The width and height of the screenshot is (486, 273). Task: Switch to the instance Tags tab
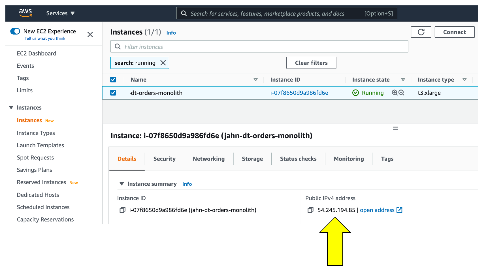click(x=387, y=159)
